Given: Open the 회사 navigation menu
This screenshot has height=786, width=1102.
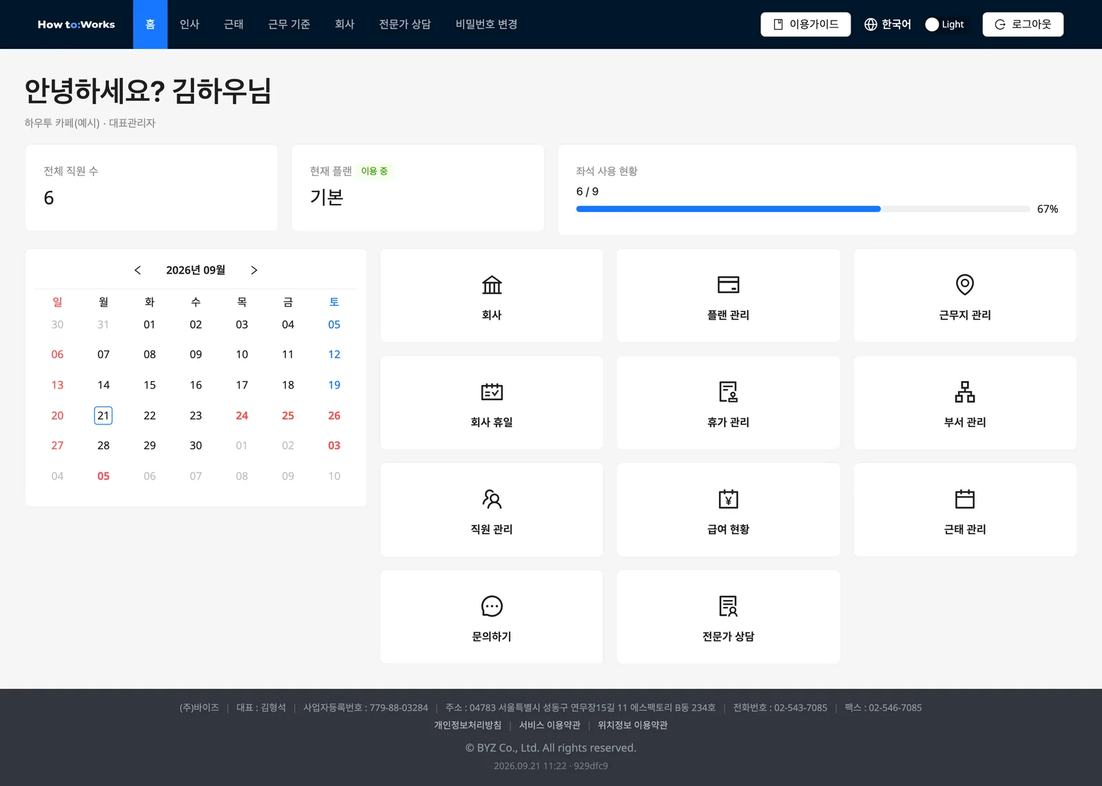Looking at the screenshot, I should pos(344,24).
